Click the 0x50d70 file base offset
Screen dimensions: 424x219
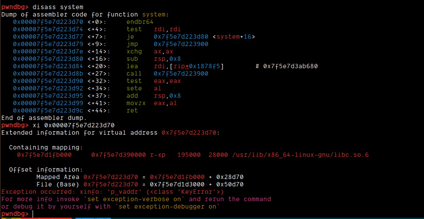click(230, 184)
